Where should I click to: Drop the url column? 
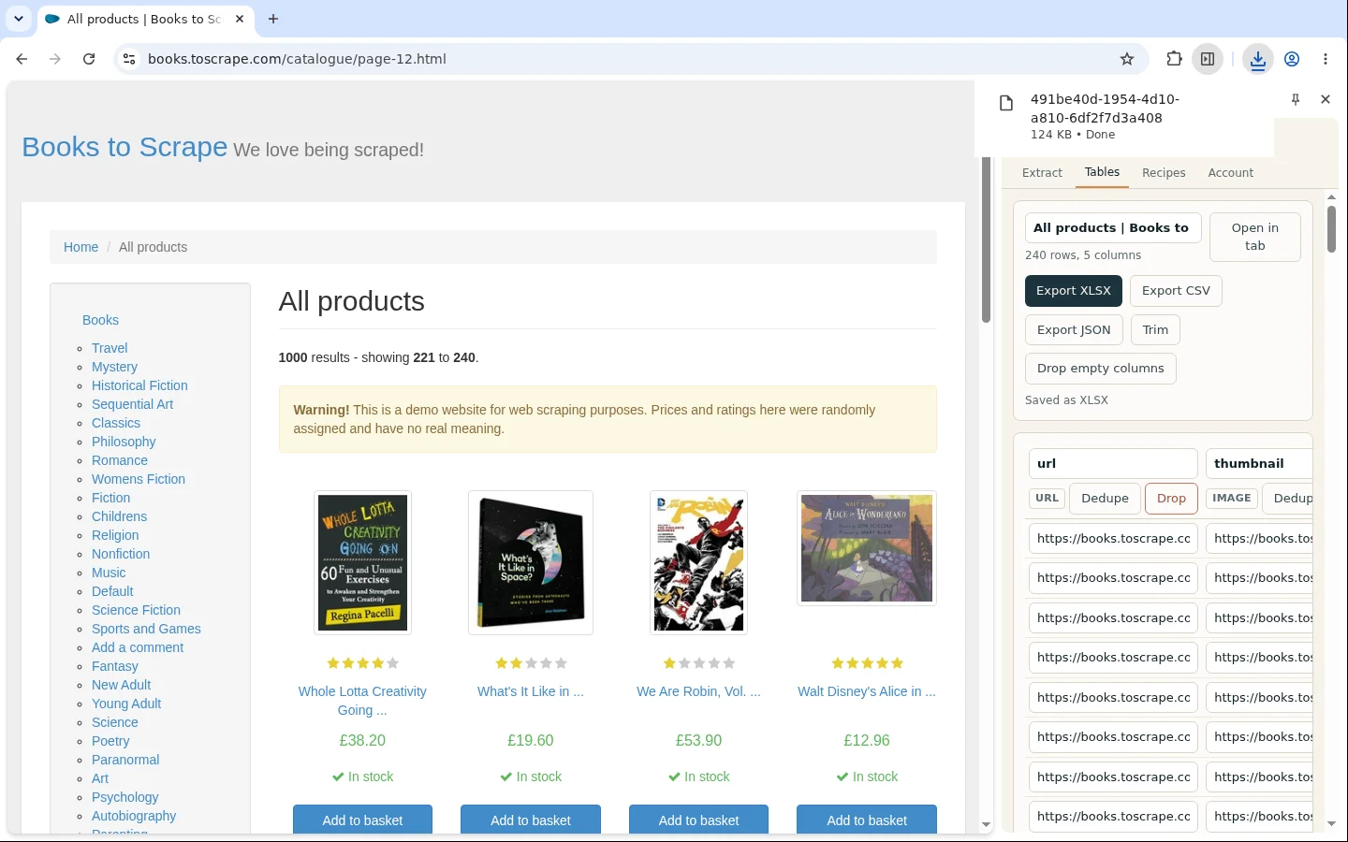click(1171, 499)
